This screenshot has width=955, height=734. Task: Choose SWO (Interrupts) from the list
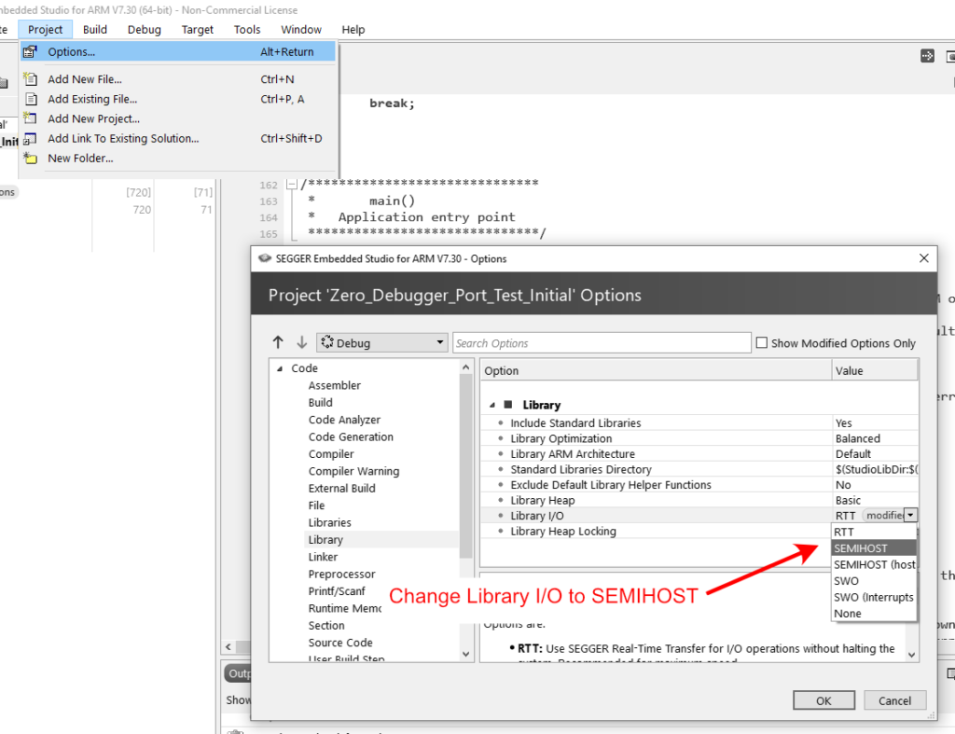coord(873,598)
